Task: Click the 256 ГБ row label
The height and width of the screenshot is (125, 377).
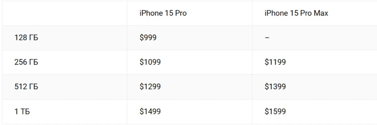Action: [26, 62]
